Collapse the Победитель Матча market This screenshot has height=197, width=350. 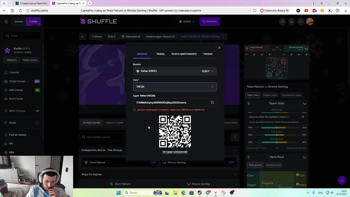235,150
